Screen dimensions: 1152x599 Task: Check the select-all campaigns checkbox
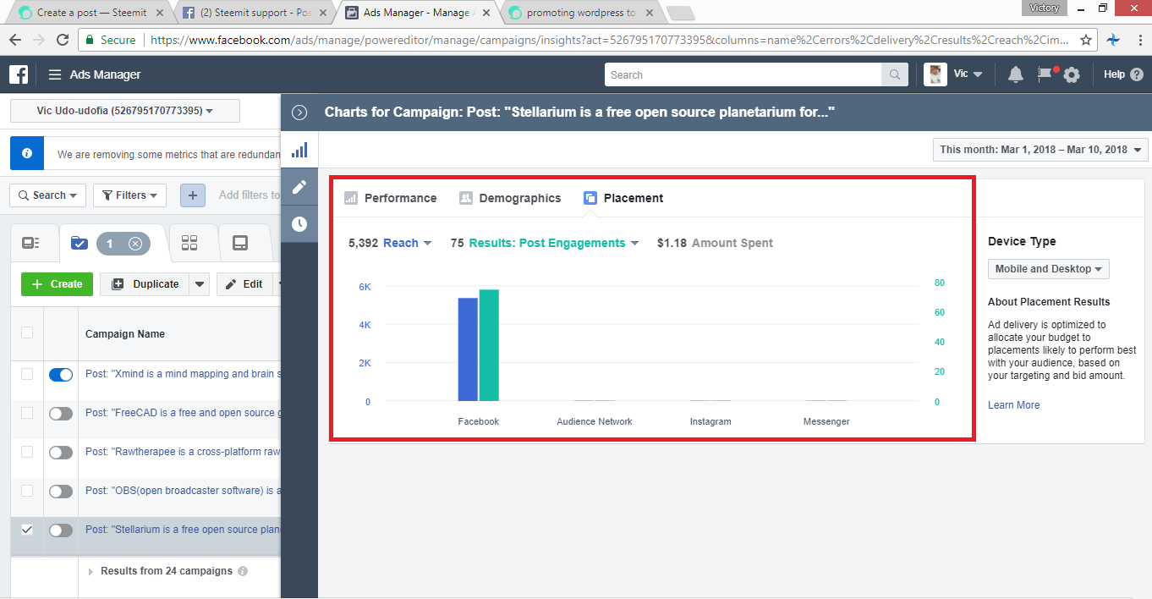pos(27,332)
